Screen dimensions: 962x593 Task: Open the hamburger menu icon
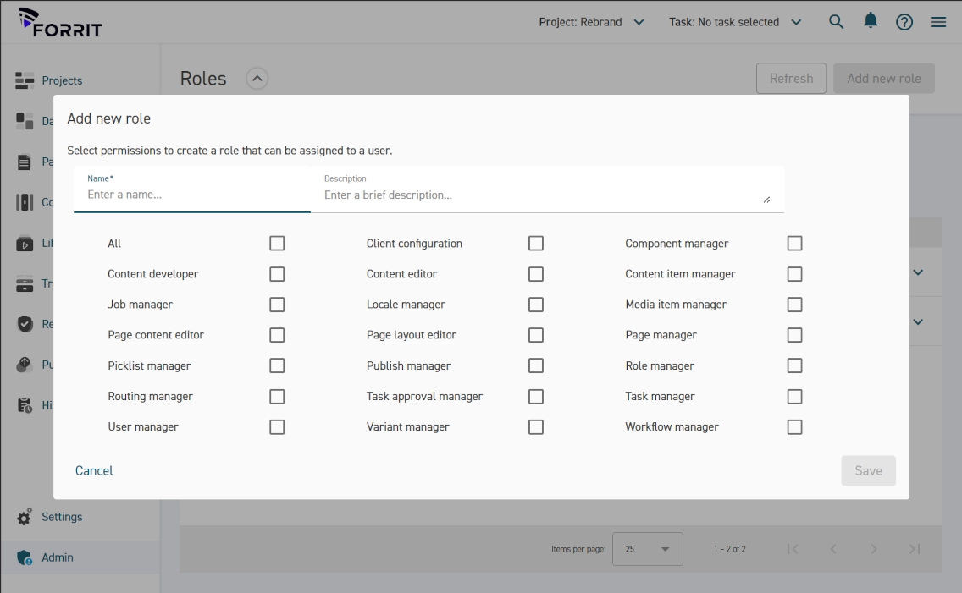coord(938,23)
